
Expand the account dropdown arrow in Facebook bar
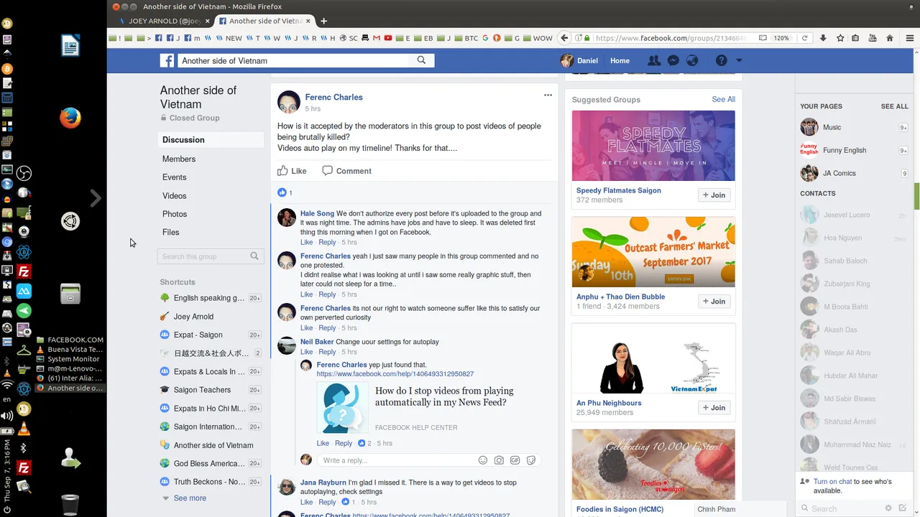pyautogui.click(x=739, y=61)
